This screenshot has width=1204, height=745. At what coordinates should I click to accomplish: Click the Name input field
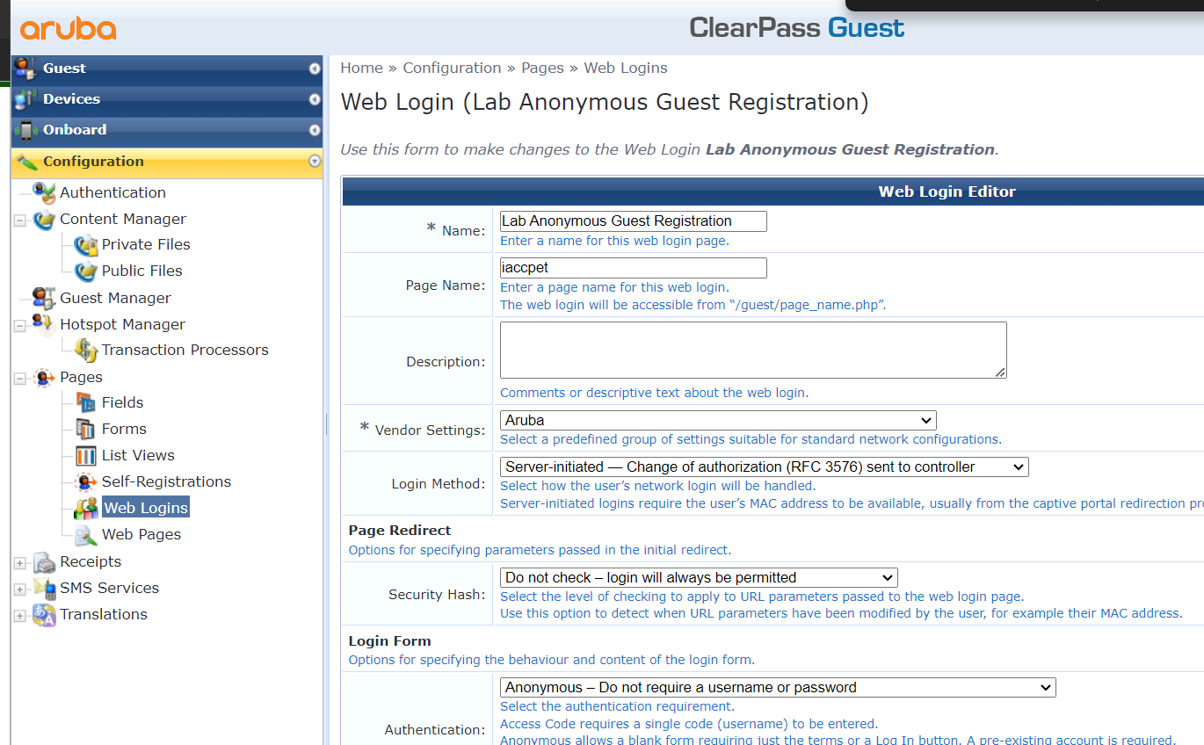pos(634,221)
